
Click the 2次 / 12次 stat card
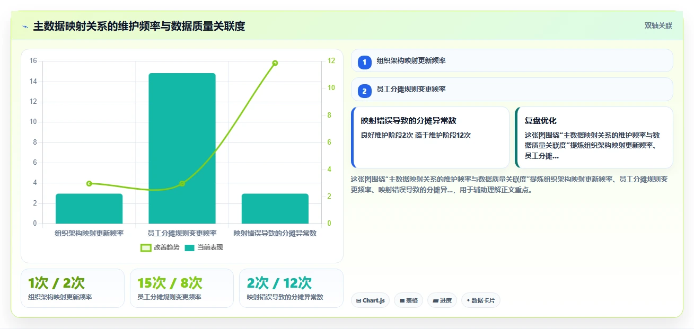point(291,288)
